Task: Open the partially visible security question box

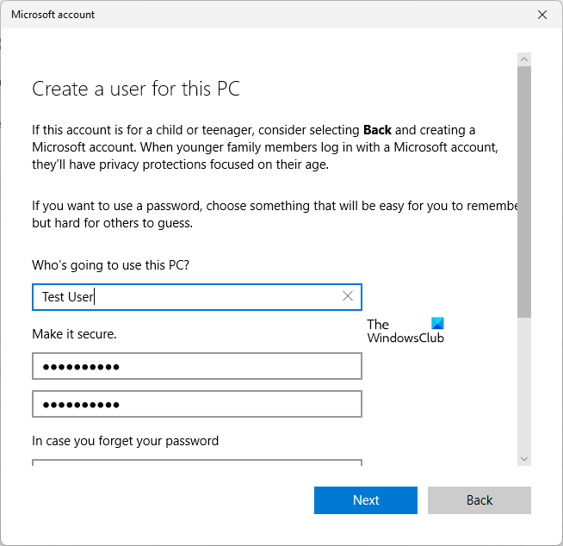Action: click(x=196, y=462)
